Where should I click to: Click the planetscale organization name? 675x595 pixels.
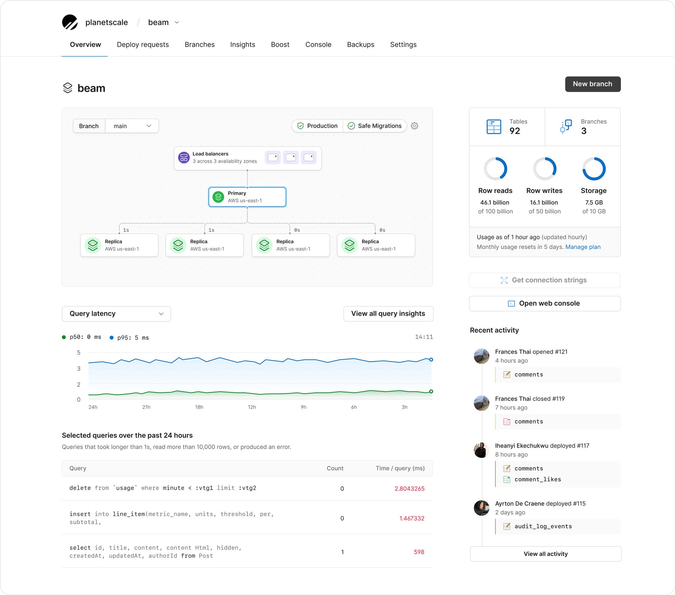(x=106, y=22)
